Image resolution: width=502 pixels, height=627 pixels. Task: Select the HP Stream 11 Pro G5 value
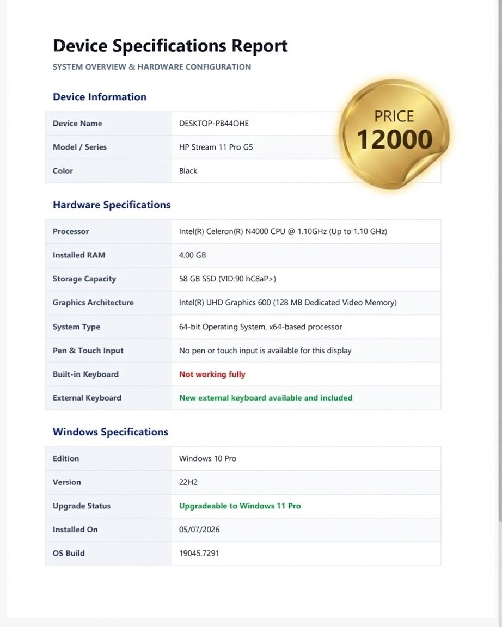click(216, 147)
